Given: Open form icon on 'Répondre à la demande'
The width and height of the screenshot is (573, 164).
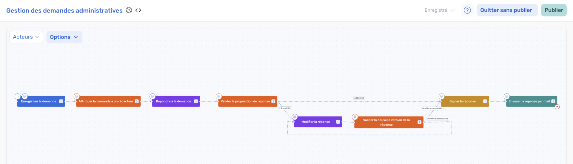Looking at the screenshot, I should [x=153, y=96].
